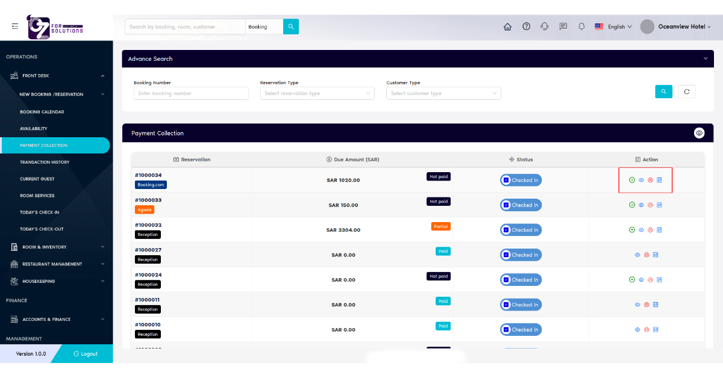Open the invoice icon for reservation #1000032
723x378 pixels.
tap(659, 229)
